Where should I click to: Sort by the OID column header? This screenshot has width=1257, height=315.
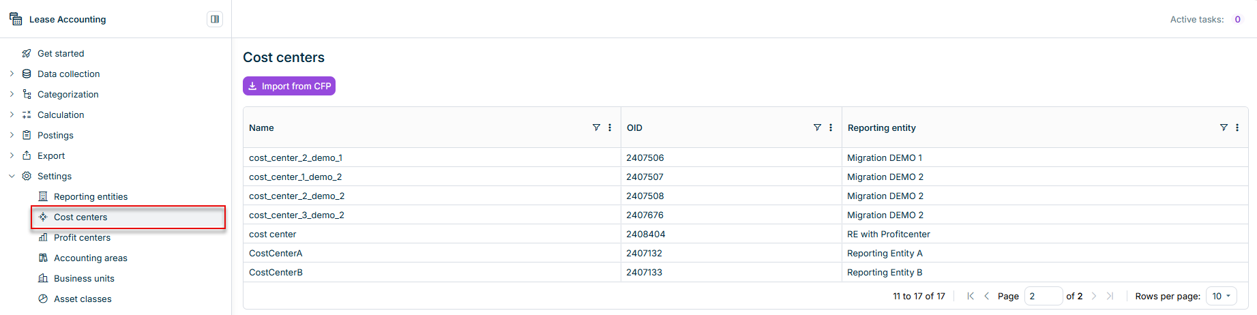(x=634, y=127)
